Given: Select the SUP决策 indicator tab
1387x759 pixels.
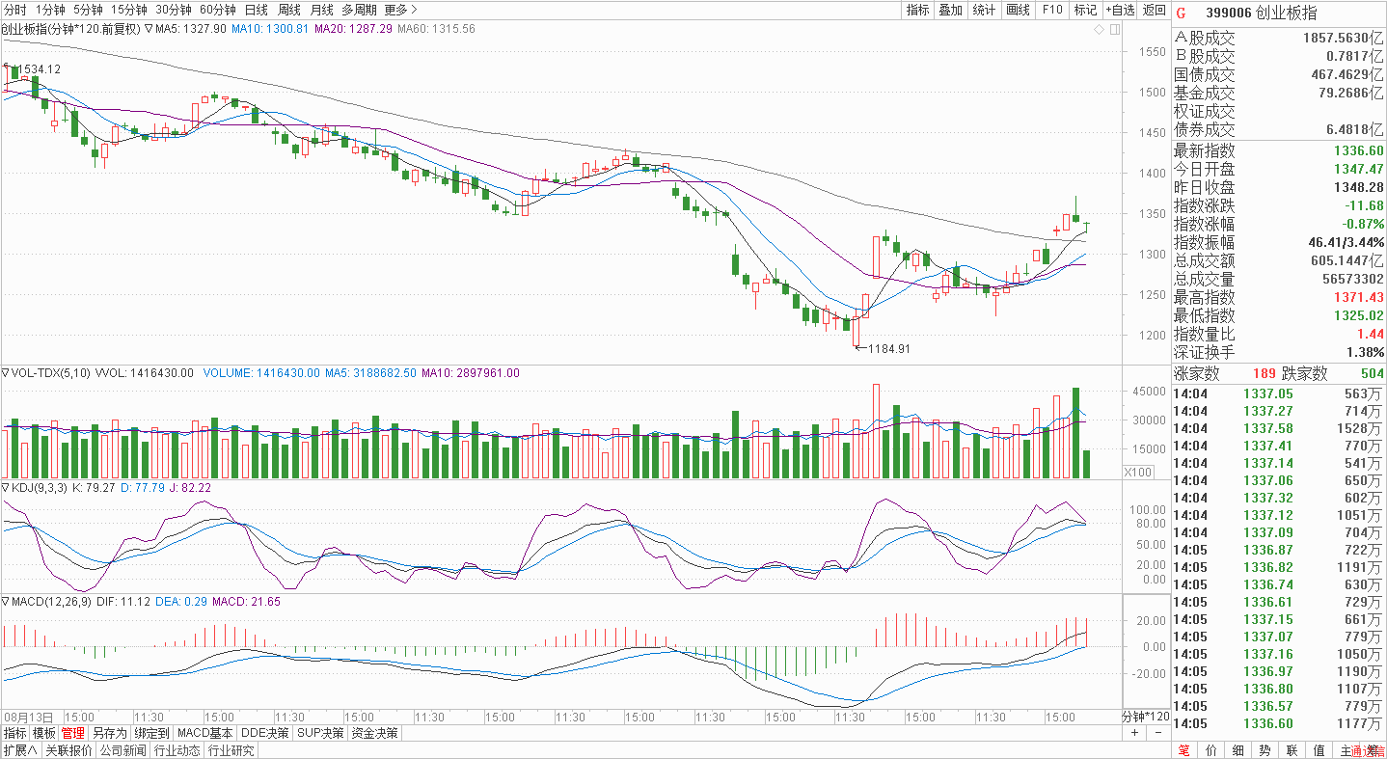Looking at the screenshot, I should 320,733.
